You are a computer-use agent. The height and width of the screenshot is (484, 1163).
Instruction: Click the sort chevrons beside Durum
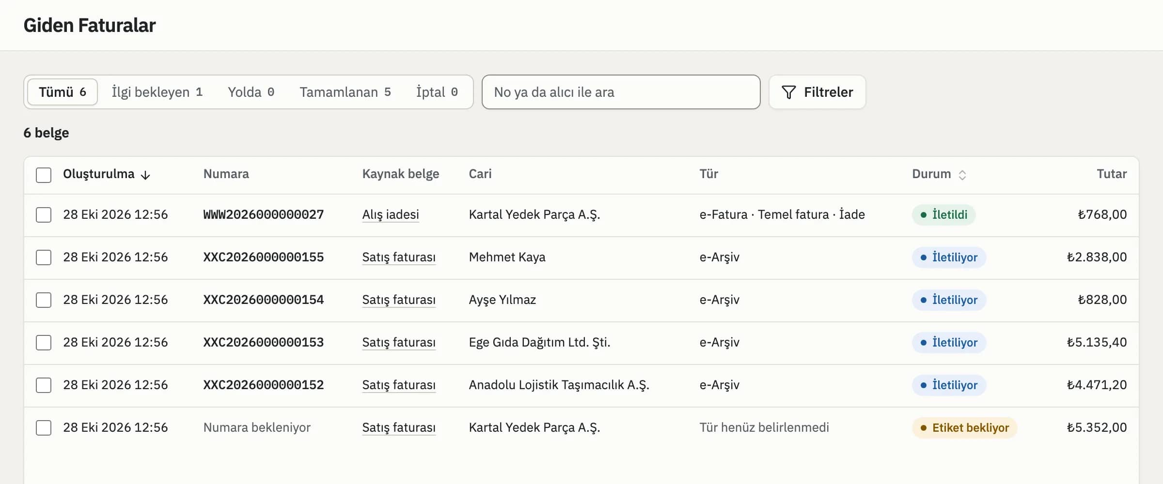pyautogui.click(x=962, y=175)
